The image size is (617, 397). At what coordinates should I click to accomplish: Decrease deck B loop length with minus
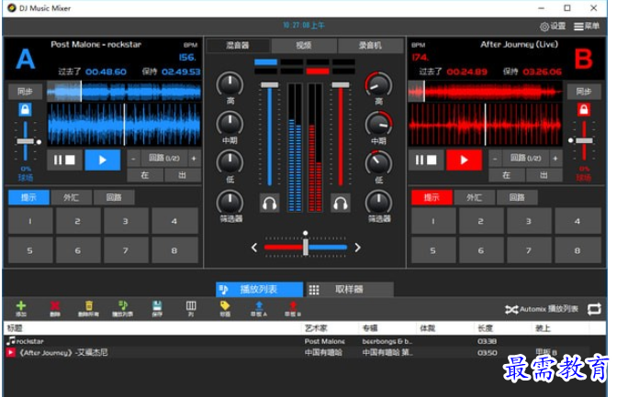coord(495,159)
